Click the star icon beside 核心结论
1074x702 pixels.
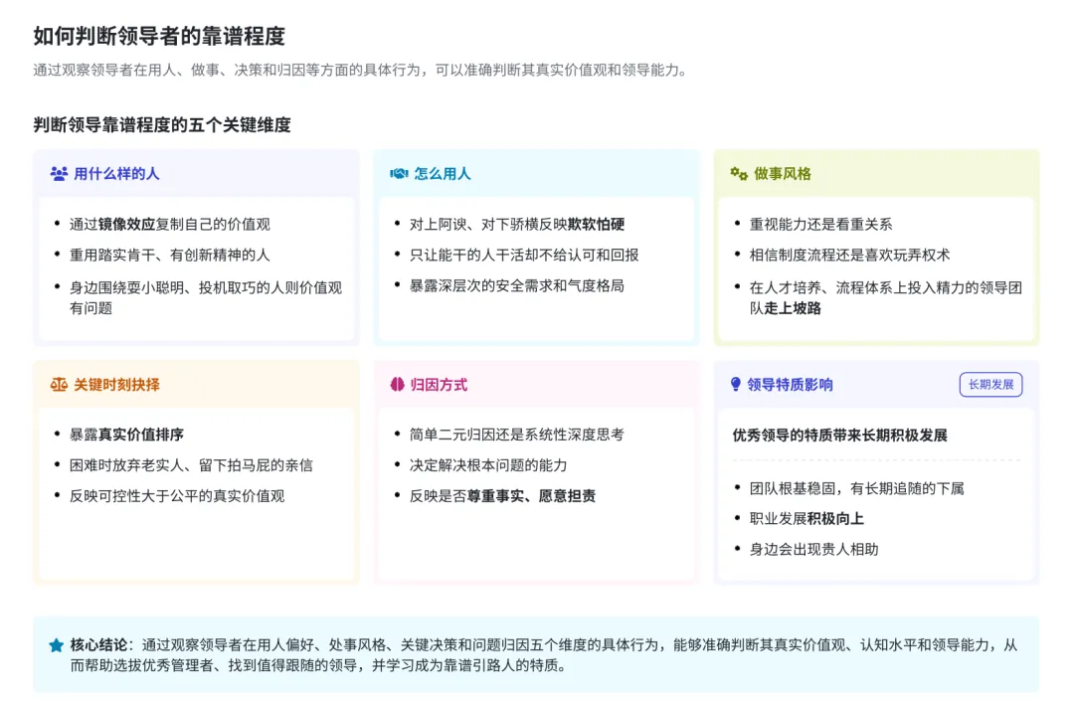click(56, 645)
